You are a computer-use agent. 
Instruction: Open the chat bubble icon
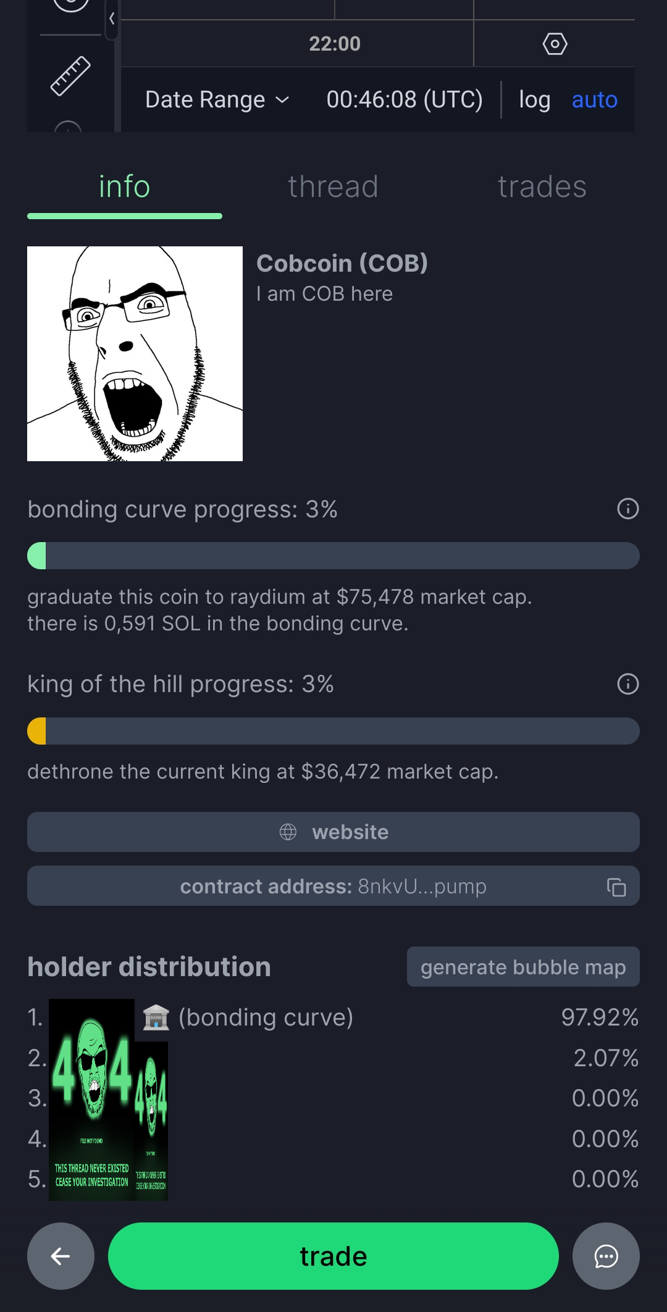[x=605, y=1256]
